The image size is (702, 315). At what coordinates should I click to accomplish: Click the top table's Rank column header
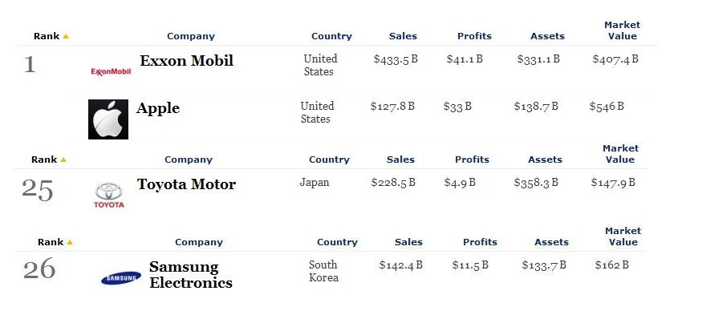(47, 36)
